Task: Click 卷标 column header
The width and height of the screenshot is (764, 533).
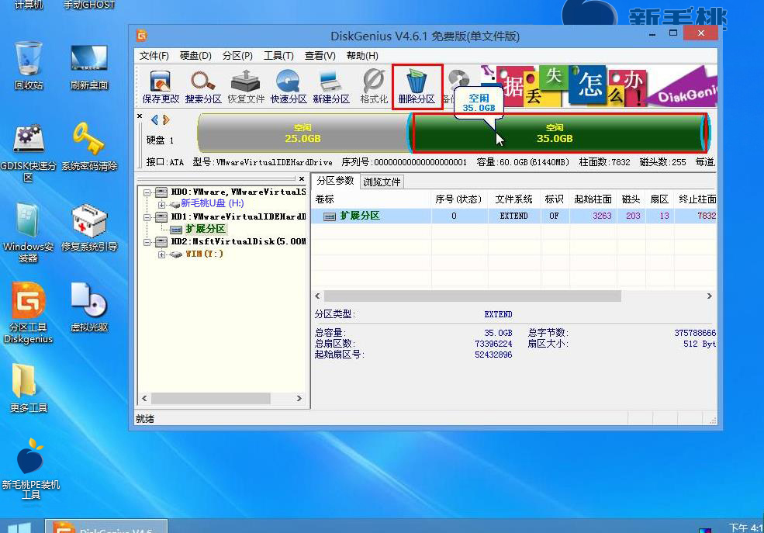Action: [x=372, y=199]
